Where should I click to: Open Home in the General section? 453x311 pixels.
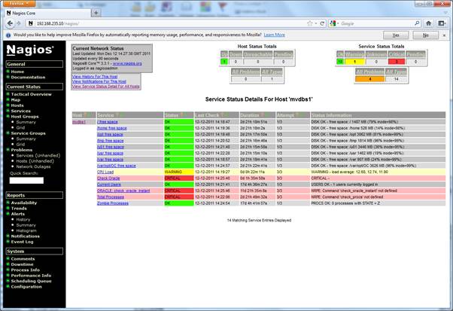(17, 72)
